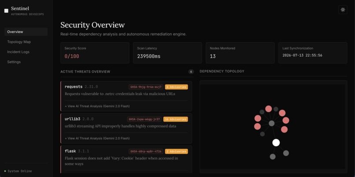Click the active threats count badge 6
Image resolution: width=355 pixels, height=177 pixels.
191,71
